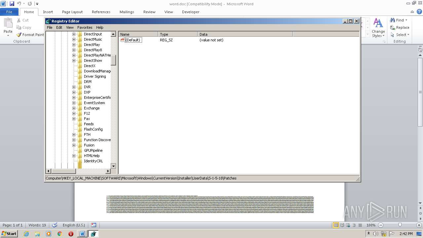This screenshot has width=423, height=238.
Task: Select the FlashConfig key
Action: tap(93, 129)
